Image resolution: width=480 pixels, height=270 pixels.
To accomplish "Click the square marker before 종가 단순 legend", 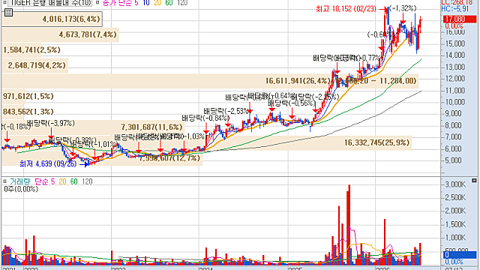I will (97, 3).
